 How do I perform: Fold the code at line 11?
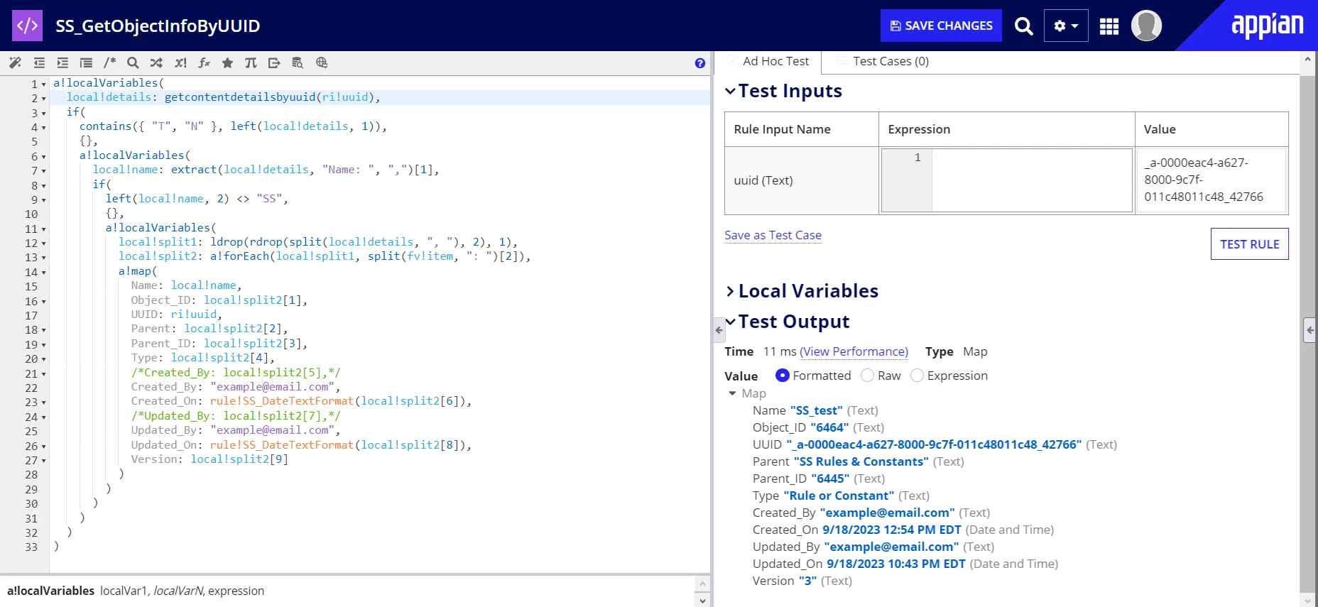click(x=44, y=229)
